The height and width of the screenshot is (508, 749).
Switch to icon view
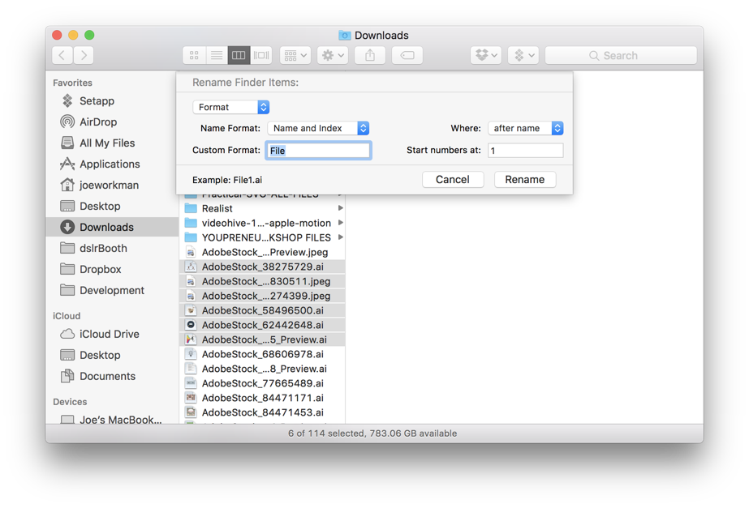194,55
